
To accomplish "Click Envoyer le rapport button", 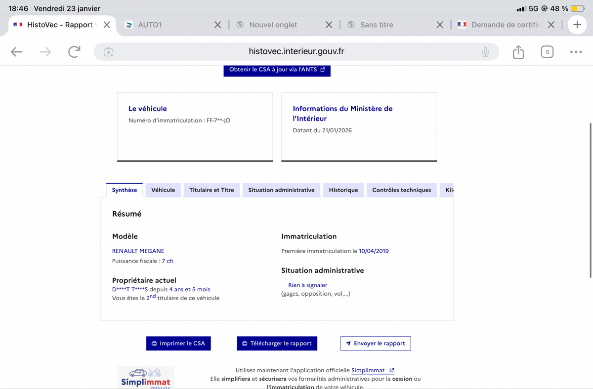I will [375, 344].
